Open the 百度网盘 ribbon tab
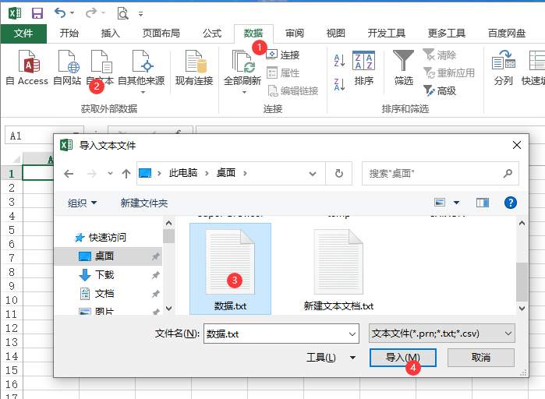 pos(507,34)
